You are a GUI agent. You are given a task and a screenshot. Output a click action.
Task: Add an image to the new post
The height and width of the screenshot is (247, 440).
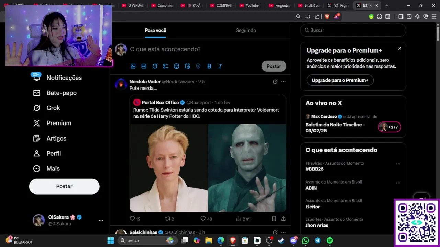pos(133,66)
